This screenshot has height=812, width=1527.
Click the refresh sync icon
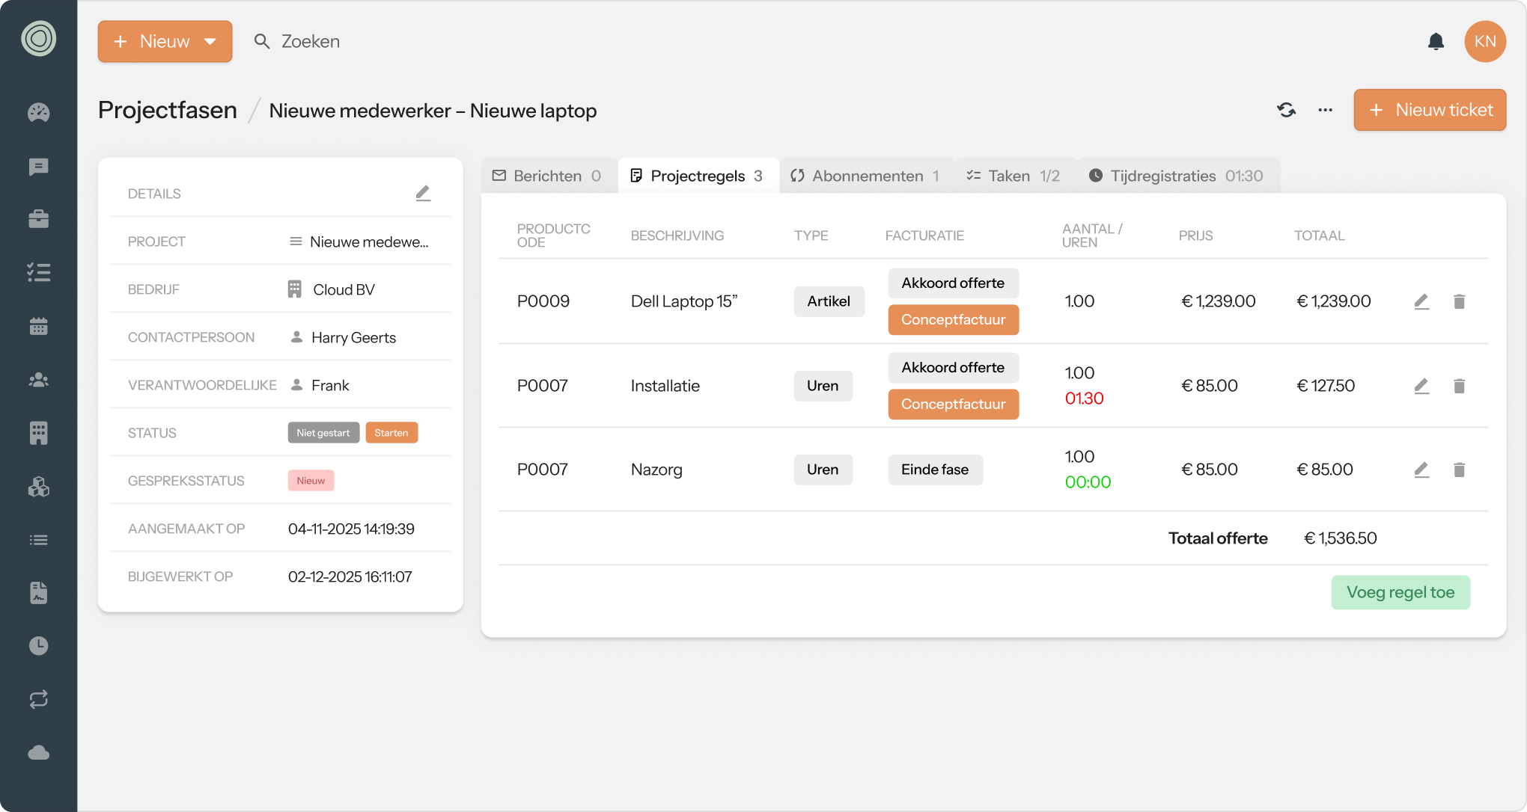click(x=1286, y=110)
